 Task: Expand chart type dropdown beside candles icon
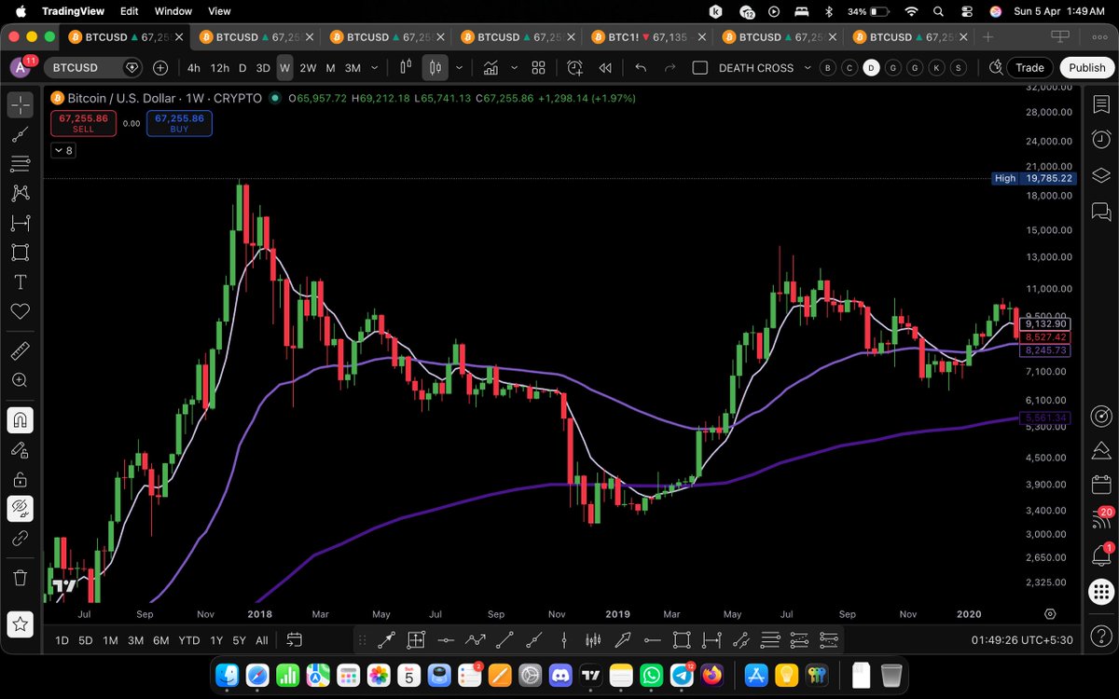[458, 68]
